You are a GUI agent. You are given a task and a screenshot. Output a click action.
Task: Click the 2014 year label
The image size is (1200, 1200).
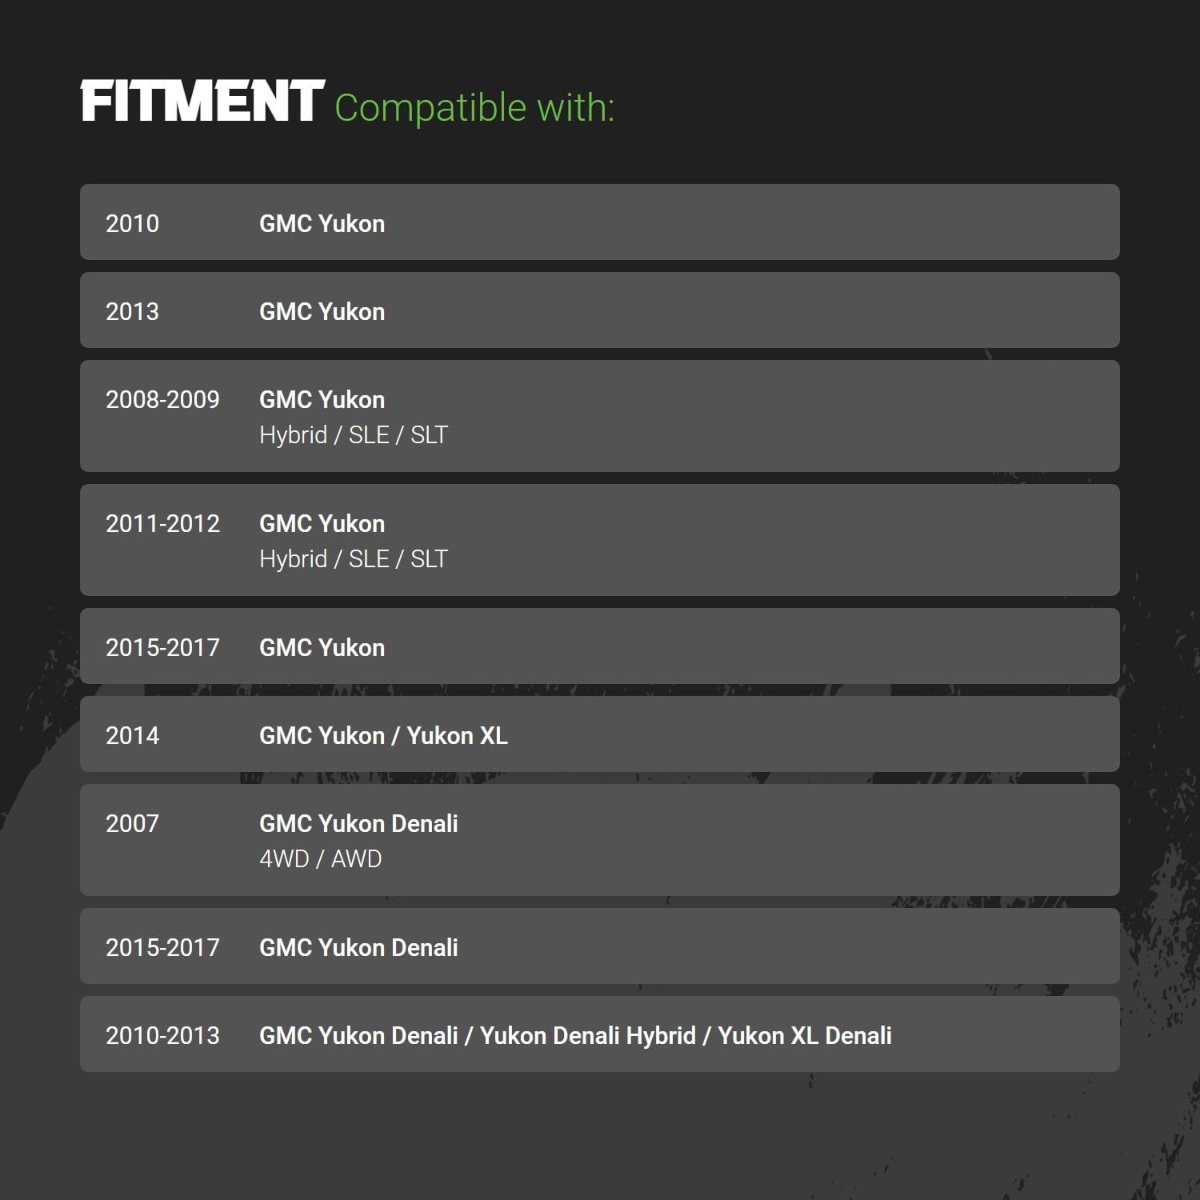[132, 736]
